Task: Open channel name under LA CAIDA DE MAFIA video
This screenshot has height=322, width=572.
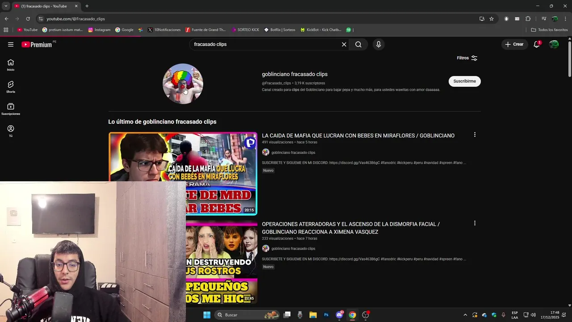Action: 293,153
